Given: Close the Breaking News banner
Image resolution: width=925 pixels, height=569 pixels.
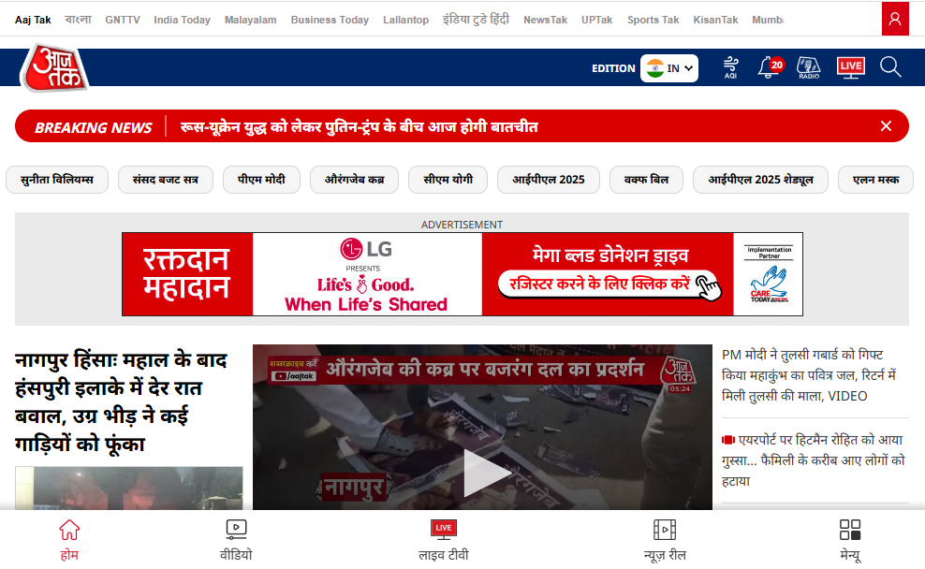Looking at the screenshot, I should tap(886, 126).
